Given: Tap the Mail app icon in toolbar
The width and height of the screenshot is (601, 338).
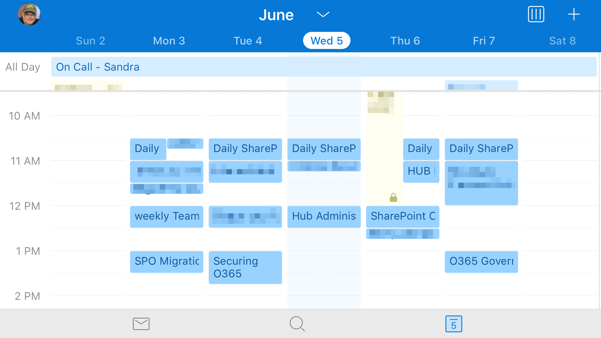Looking at the screenshot, I should pos(141,324).
